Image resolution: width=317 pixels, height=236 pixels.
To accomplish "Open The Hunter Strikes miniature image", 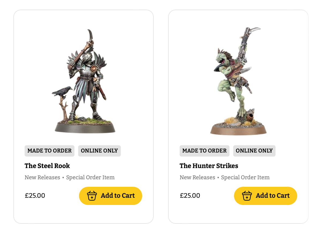I will pos(238,81).
